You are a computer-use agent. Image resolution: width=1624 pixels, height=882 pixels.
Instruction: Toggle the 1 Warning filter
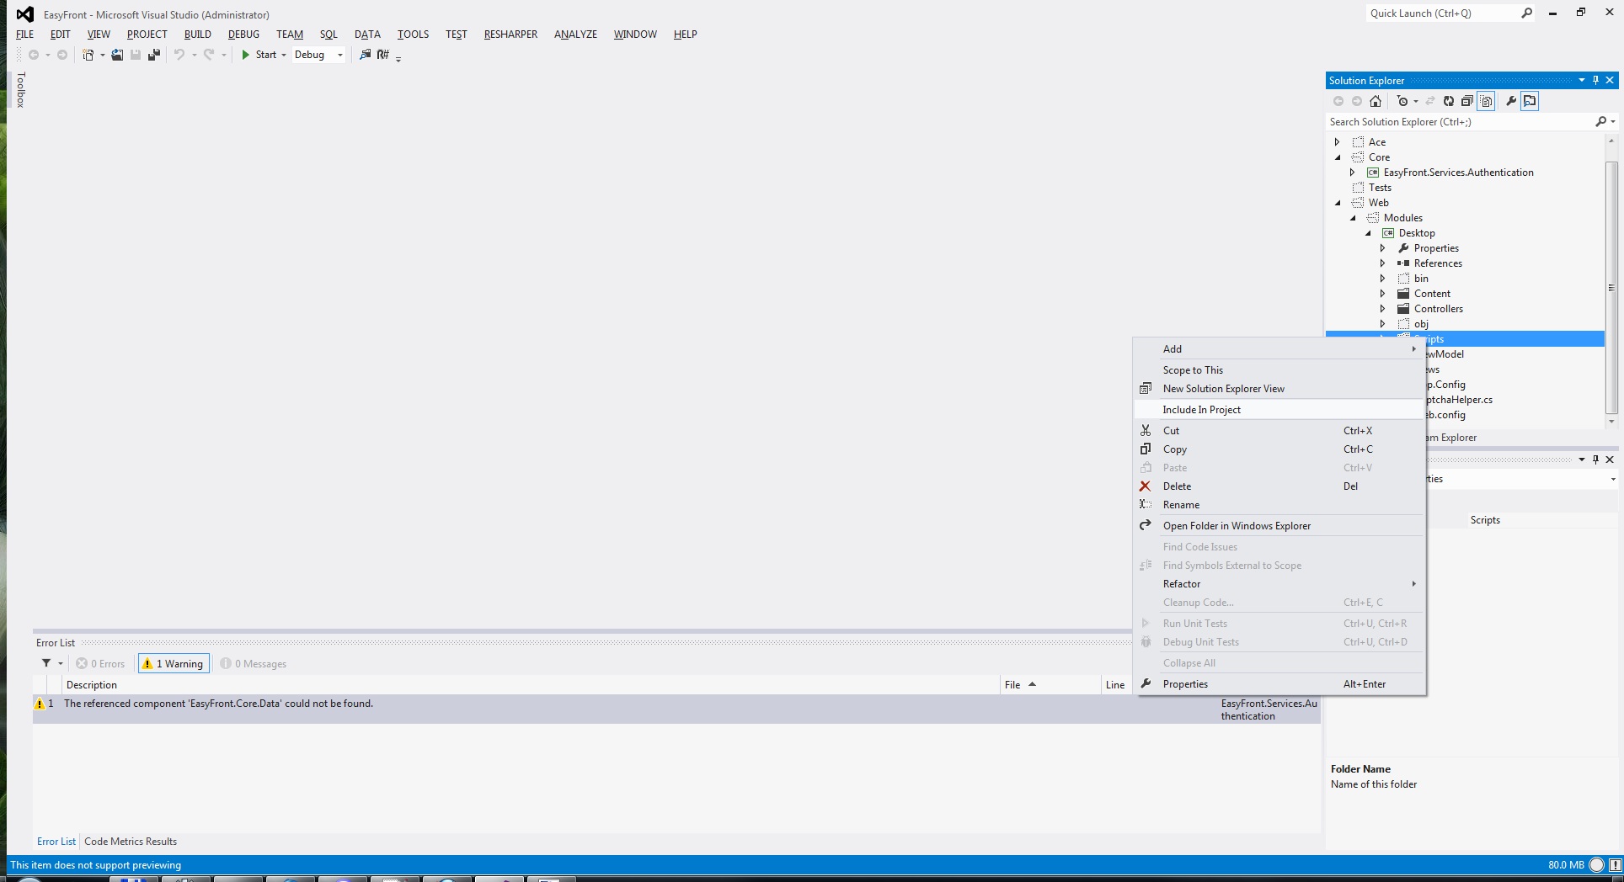pyautogui.click(x=173, y=663)
